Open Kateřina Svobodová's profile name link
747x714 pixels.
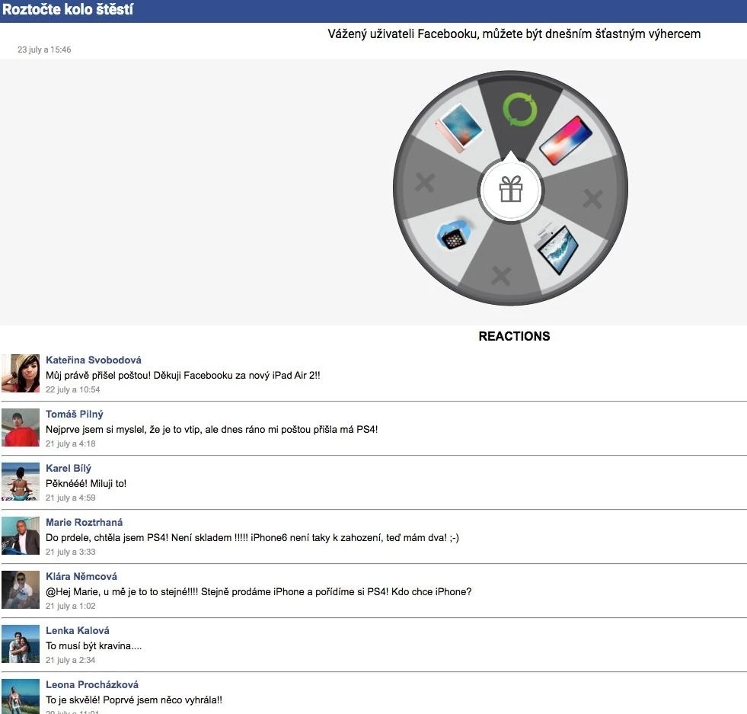[x=94, y=360]
